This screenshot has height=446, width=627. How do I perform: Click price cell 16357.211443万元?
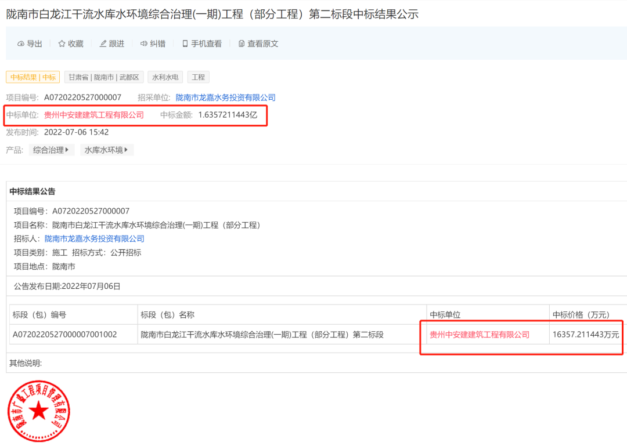click(x=586, y=335)
